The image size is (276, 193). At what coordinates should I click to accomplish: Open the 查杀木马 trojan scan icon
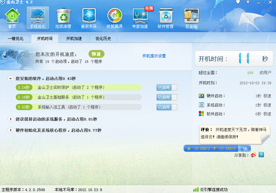[x=89, y=18]
